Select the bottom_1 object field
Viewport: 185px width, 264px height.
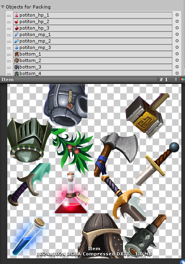(x=93, y=54)
